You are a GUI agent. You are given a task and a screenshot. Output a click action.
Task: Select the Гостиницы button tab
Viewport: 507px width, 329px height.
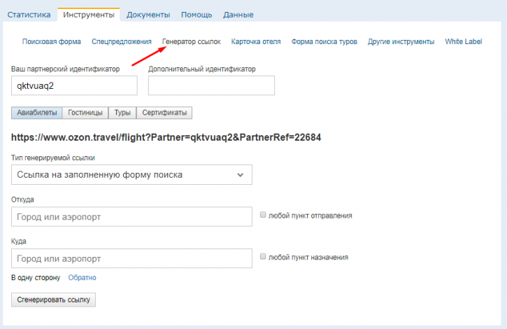point(85,113)
